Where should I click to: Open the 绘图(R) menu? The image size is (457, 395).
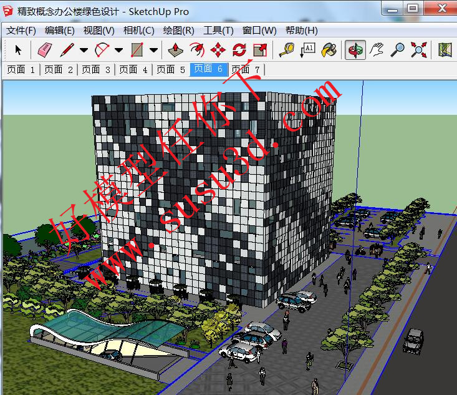click(179, 31)
